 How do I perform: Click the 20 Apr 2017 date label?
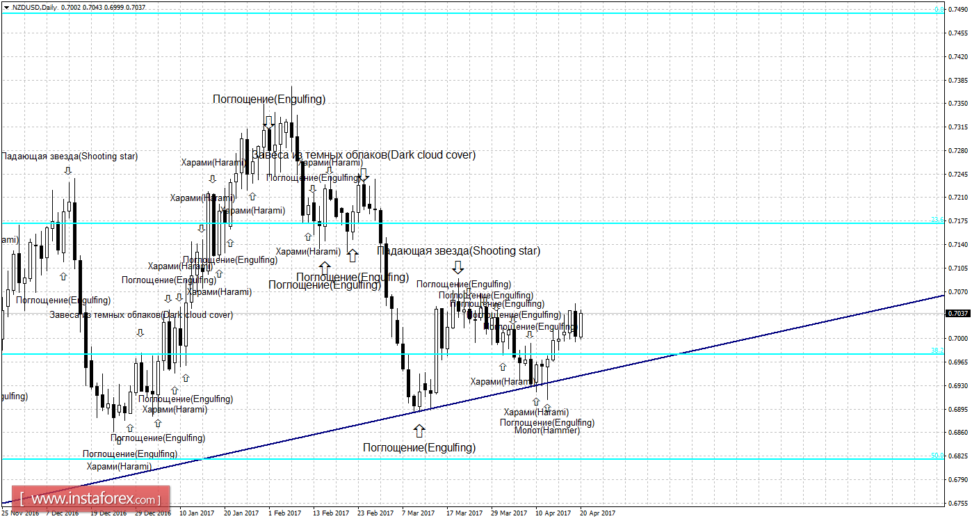[598, 513]
